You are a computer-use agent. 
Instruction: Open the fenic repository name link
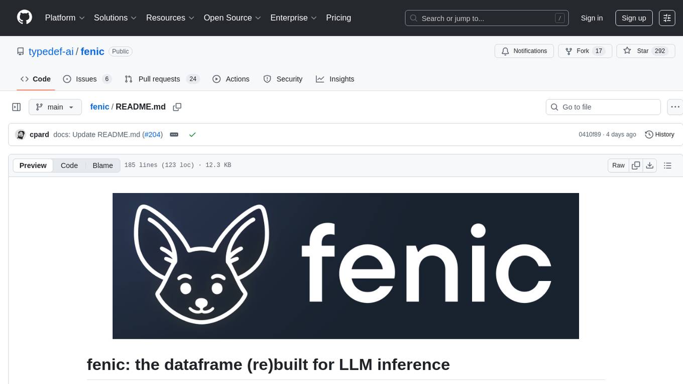click(x=92, y=51)
